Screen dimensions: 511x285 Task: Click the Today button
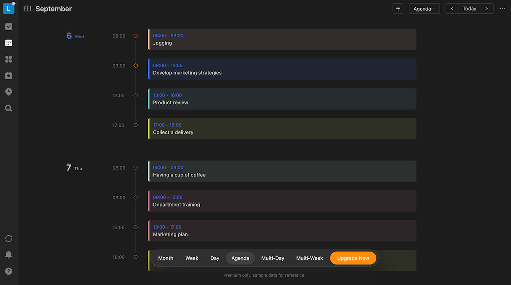click(x=469, y=8)
